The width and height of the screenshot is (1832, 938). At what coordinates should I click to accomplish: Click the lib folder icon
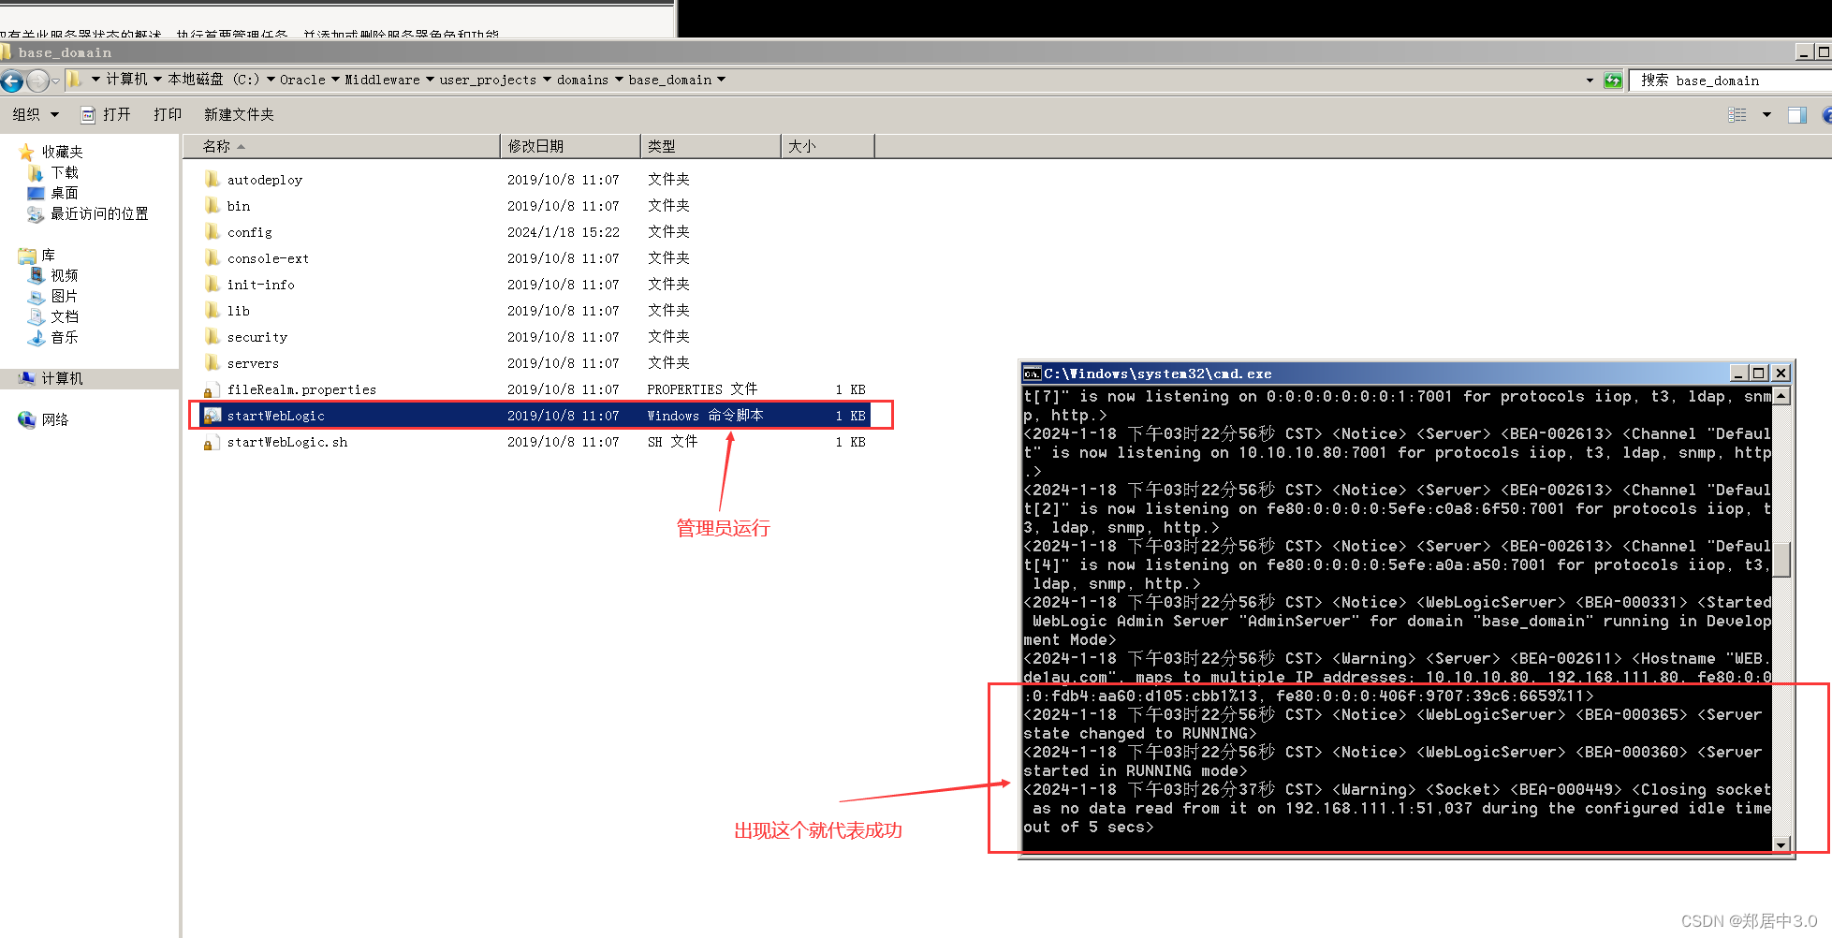(x=213, y=310)
